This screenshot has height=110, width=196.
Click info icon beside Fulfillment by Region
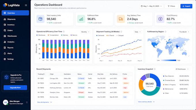pos(165,32)
